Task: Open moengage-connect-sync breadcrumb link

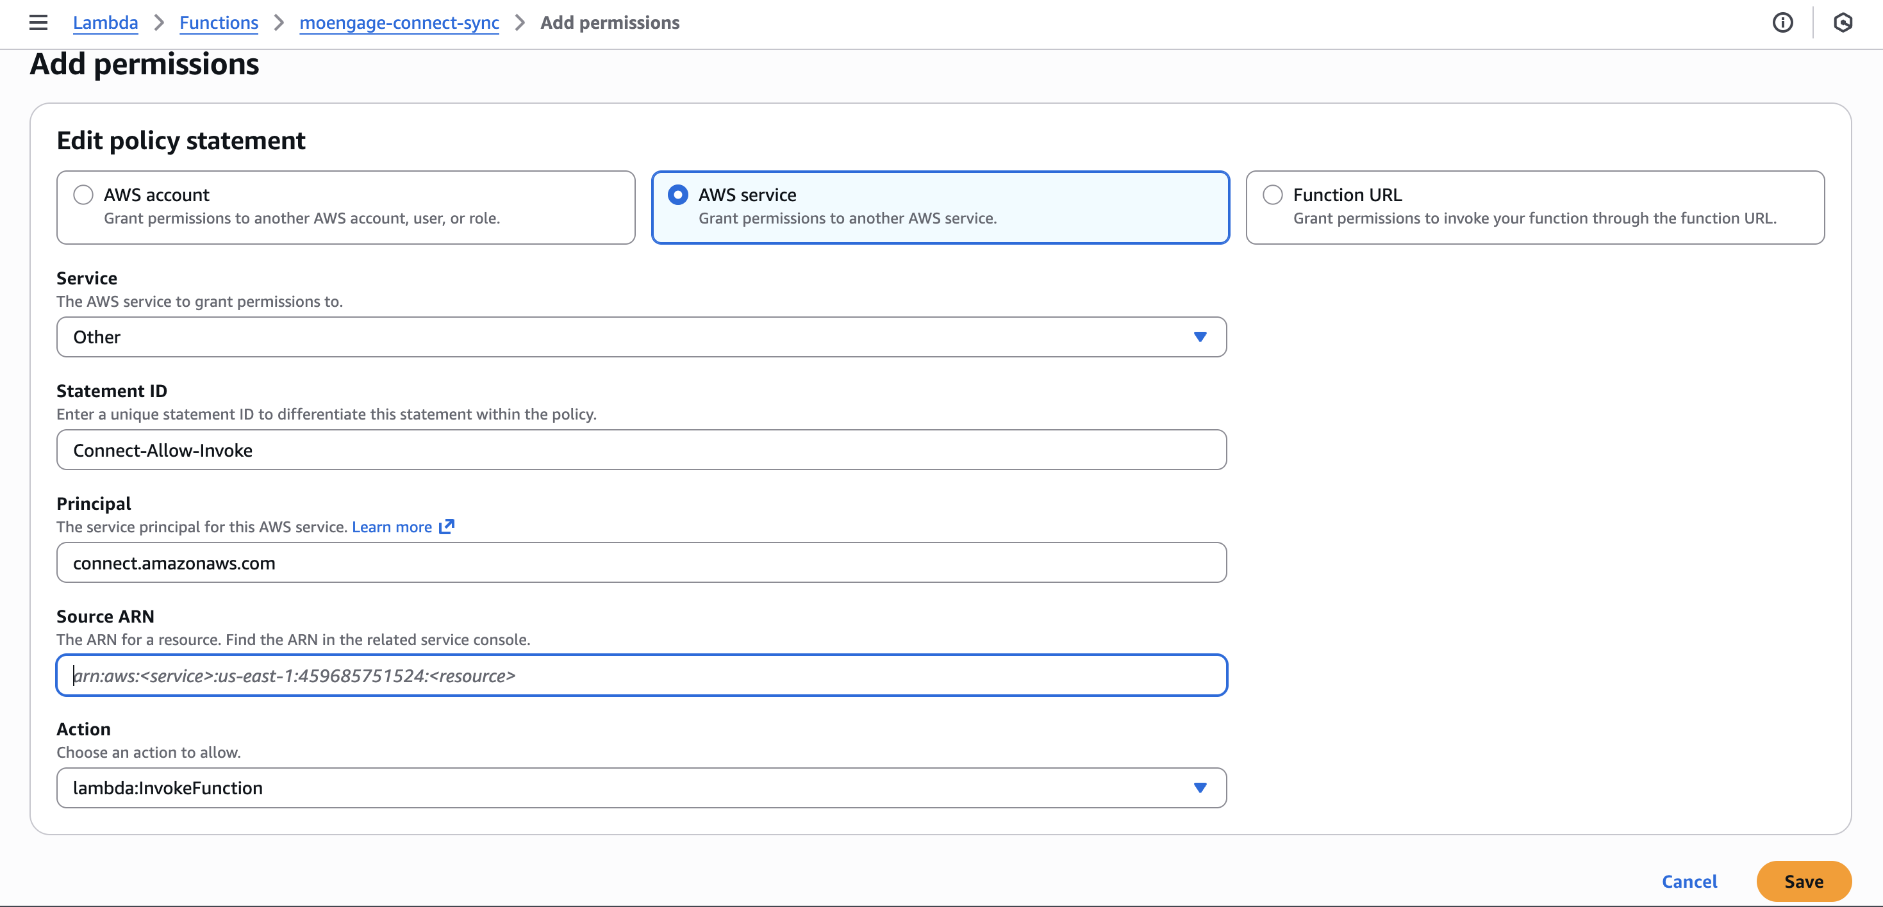Action: [399, 22]
